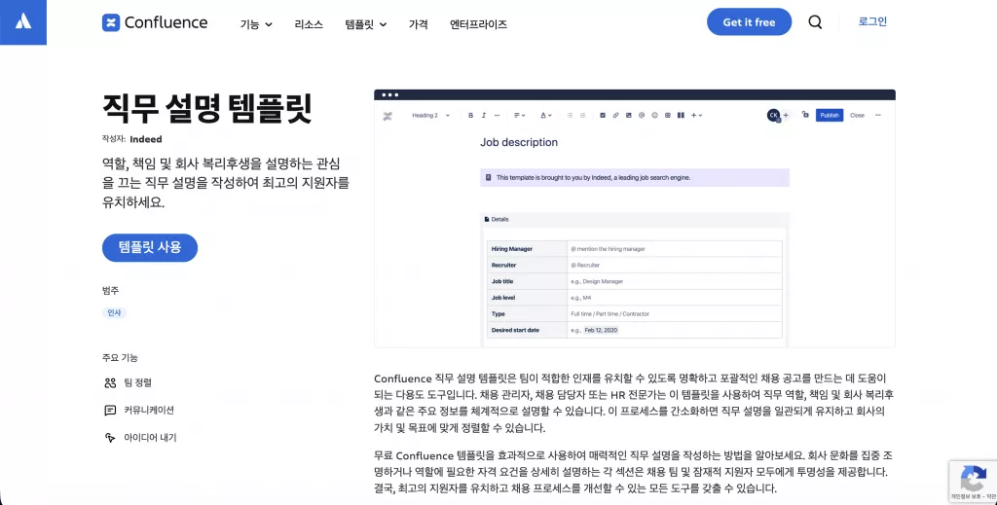Click the 'Job description' title in the preview
Screen dimensions: 997x505
click(519, 142)
